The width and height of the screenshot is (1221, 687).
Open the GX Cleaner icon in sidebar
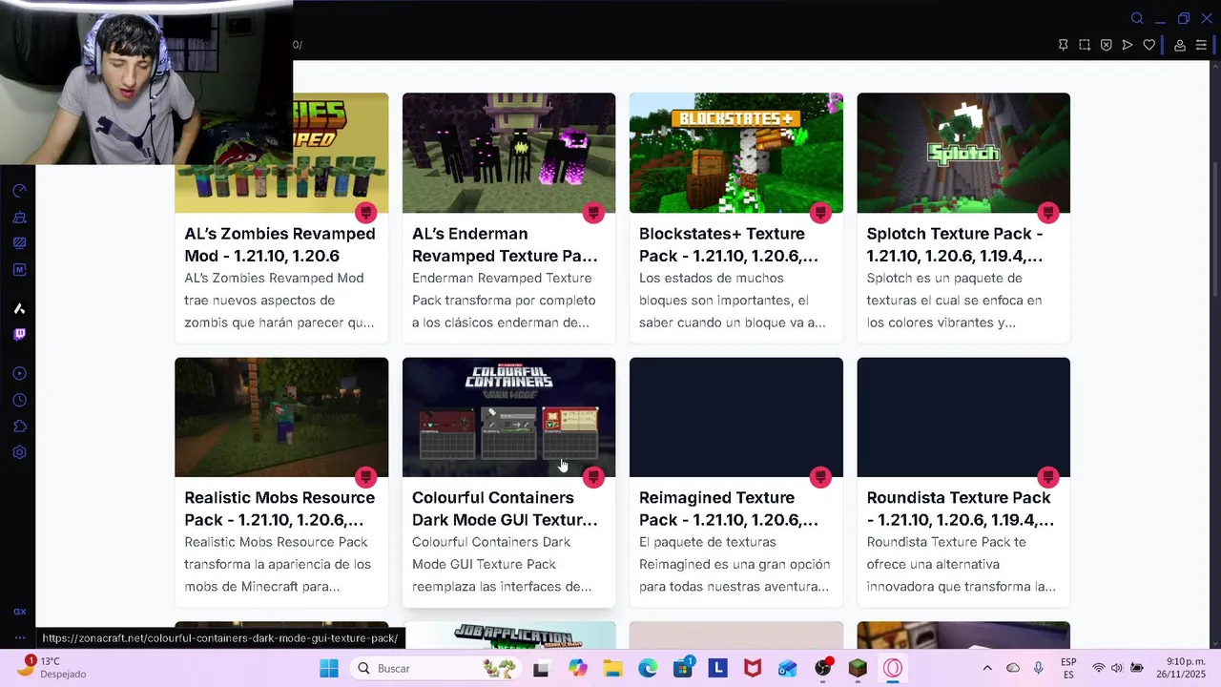(19, 218)
